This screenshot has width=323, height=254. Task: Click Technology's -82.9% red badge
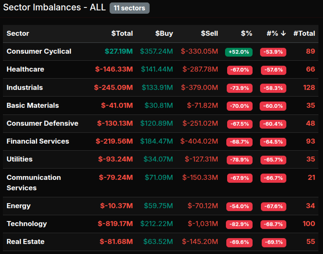point(239,224)
